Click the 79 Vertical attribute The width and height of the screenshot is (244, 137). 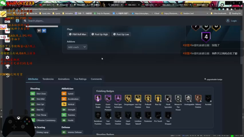(x=68, y=104)
